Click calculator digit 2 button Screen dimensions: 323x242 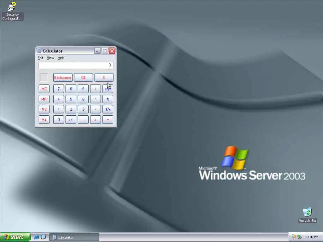[71, 109]
